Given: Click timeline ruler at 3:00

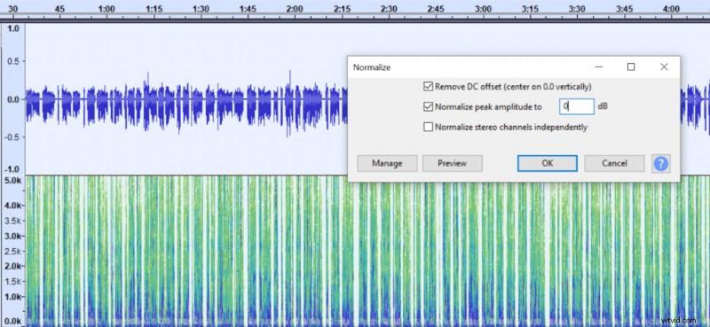Looking at the screenshot, I should pyautogui.click(x=483, y=9).
